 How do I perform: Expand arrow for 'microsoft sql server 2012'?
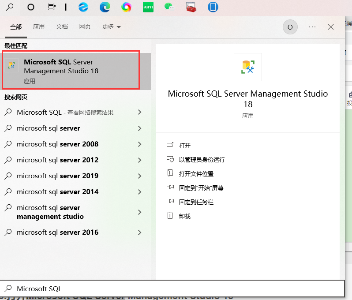[140, 160]
